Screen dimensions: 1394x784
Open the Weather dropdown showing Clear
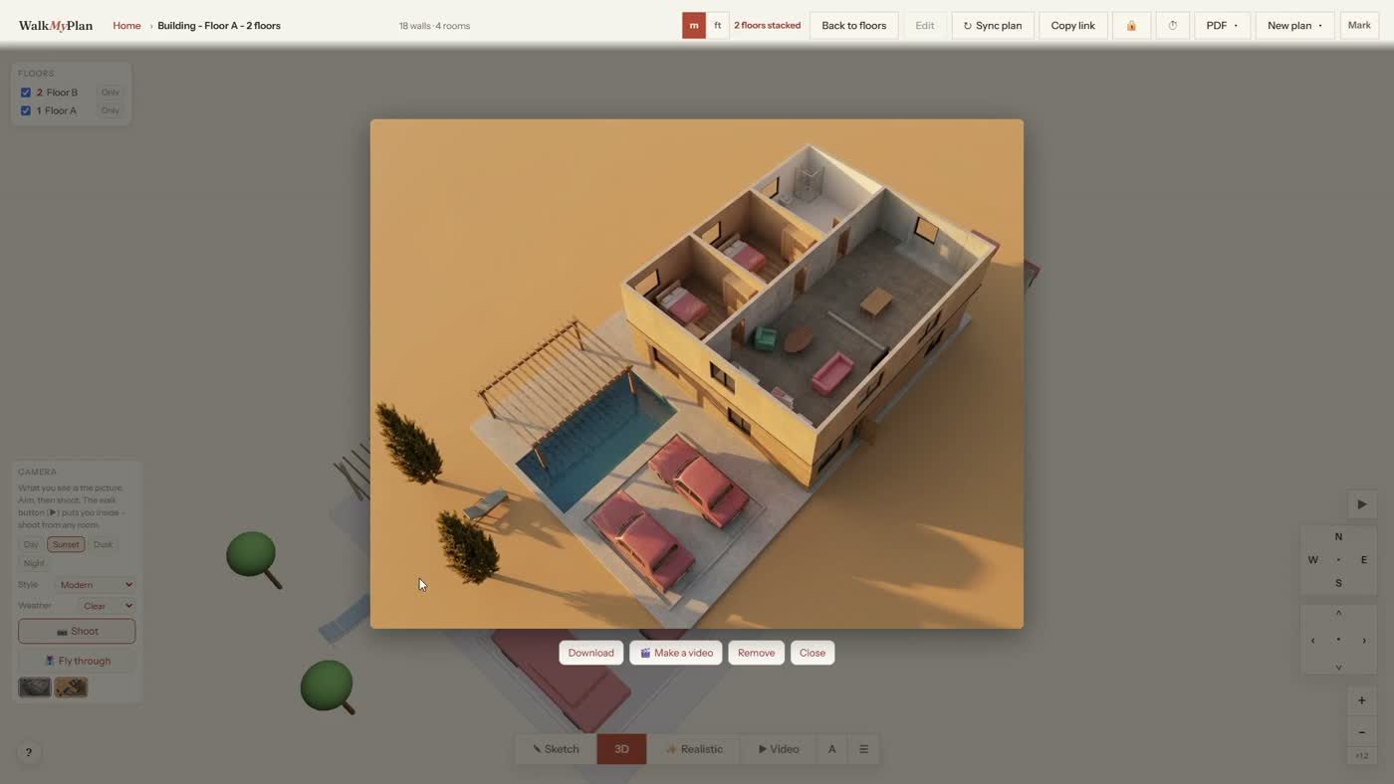click(x=107, y=606)
